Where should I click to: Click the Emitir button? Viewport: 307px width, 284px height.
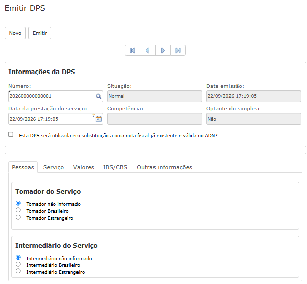(x=40, y=33)
